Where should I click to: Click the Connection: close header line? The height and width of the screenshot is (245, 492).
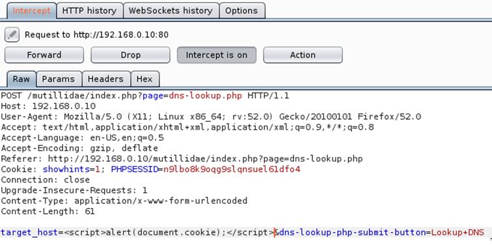click(45, 180)
